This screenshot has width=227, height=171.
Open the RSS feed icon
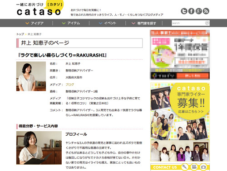206,11
